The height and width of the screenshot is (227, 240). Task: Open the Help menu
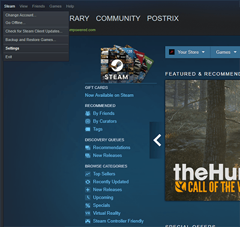pos(70,7)
